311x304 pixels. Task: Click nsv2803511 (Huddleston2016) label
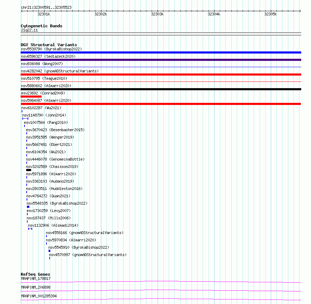[x=54, y=189]
